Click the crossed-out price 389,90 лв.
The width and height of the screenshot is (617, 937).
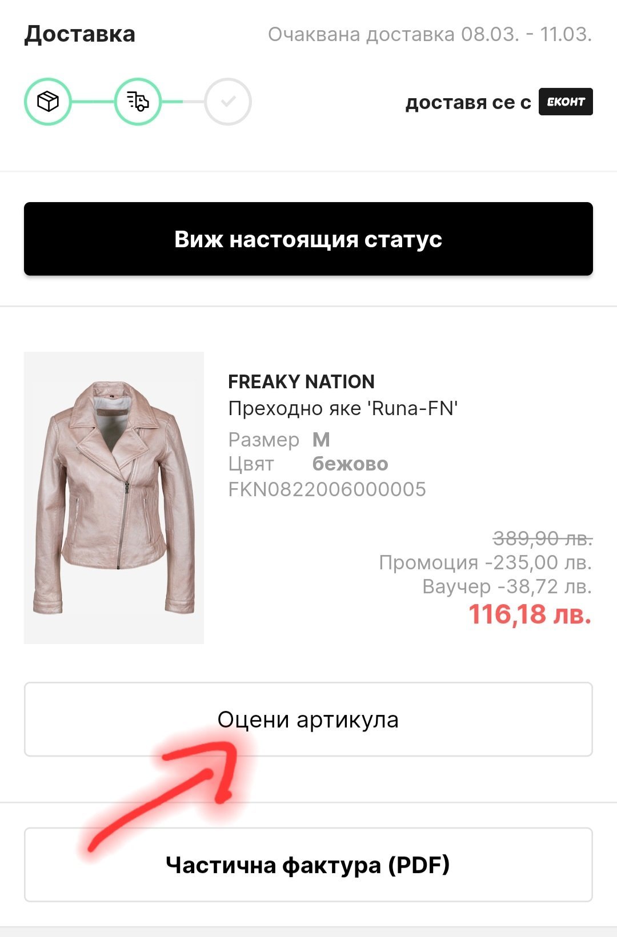pyautogui.click(x=542, y=538)
